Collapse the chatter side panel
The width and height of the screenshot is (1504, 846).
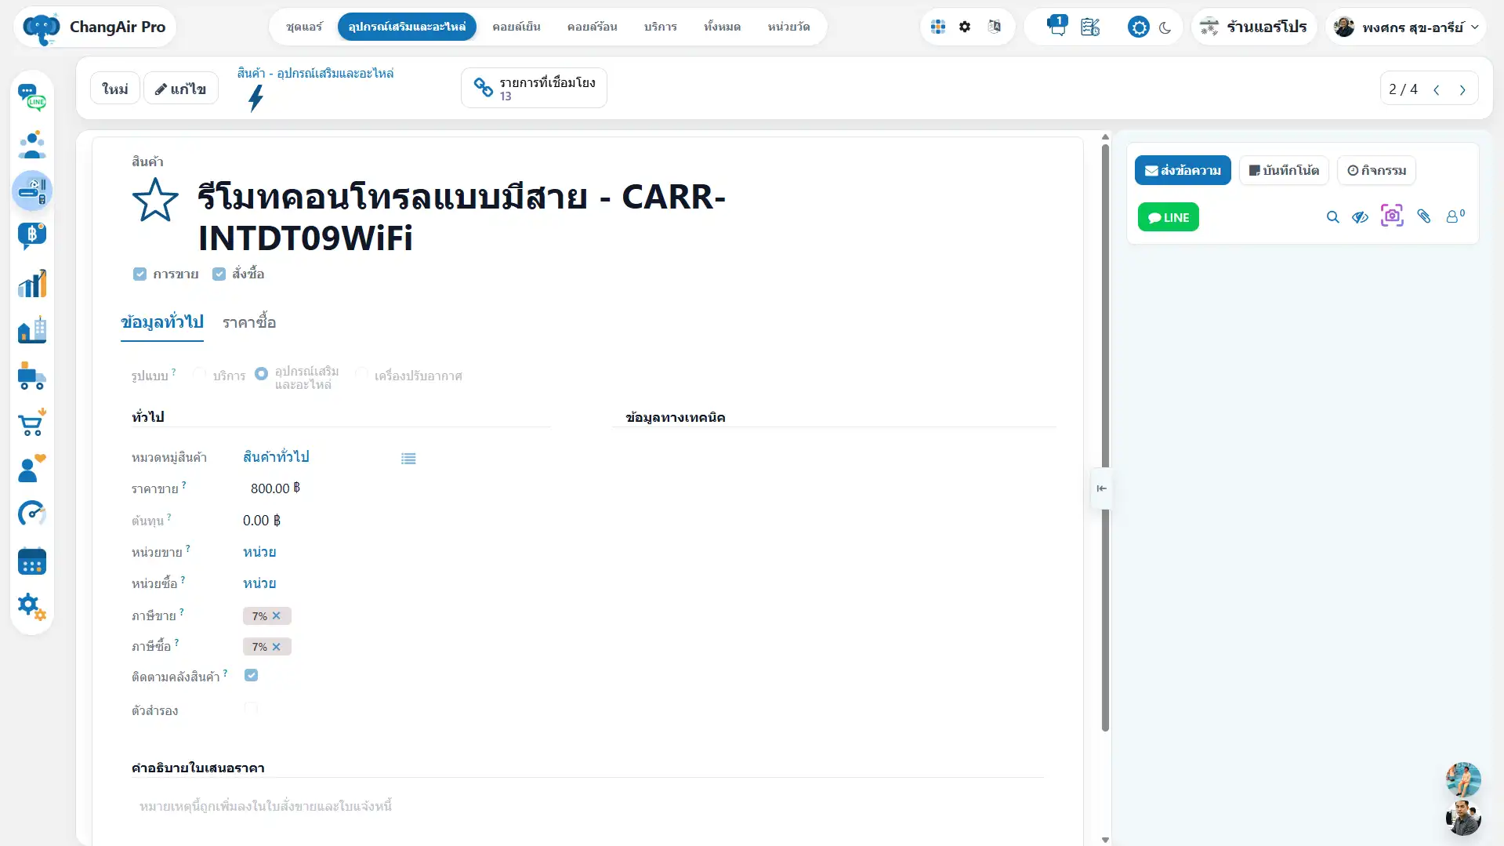[x=1101, y=488]
